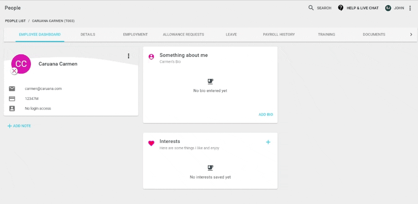Open the Payroll History tab
418x204 pixels.
point(279,34)
